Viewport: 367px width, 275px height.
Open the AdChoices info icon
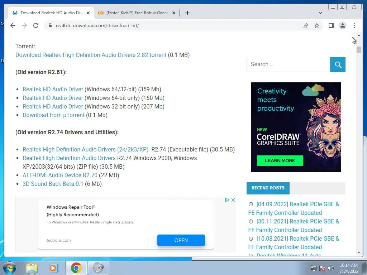(227, 200)
